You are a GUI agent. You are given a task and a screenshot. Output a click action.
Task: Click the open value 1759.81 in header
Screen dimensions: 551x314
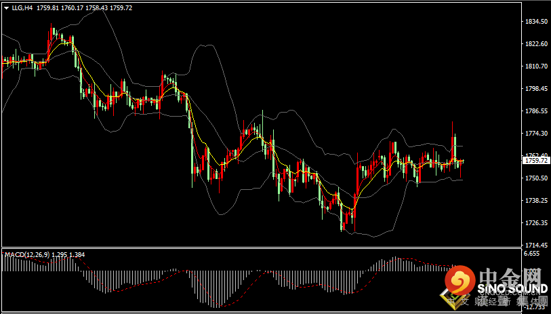click(x=48, y=8)
